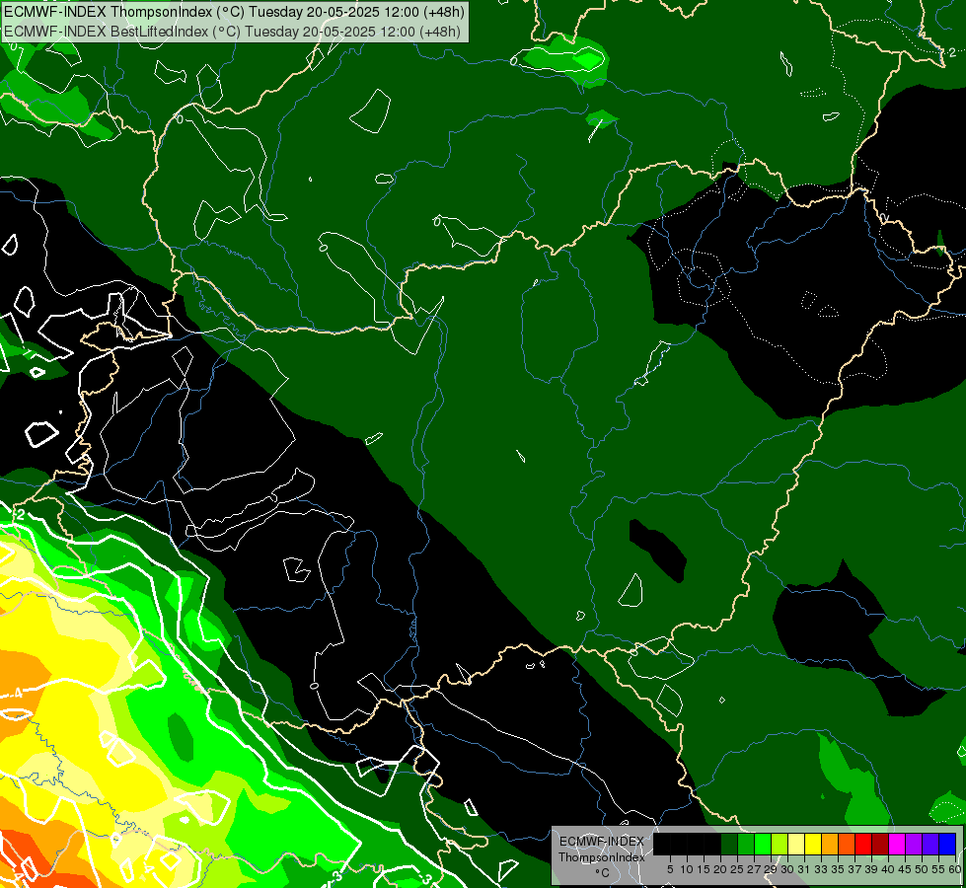Screen dimensions: 966x888
Task: Click the legend tick label 5
Action: click(670, 869)
